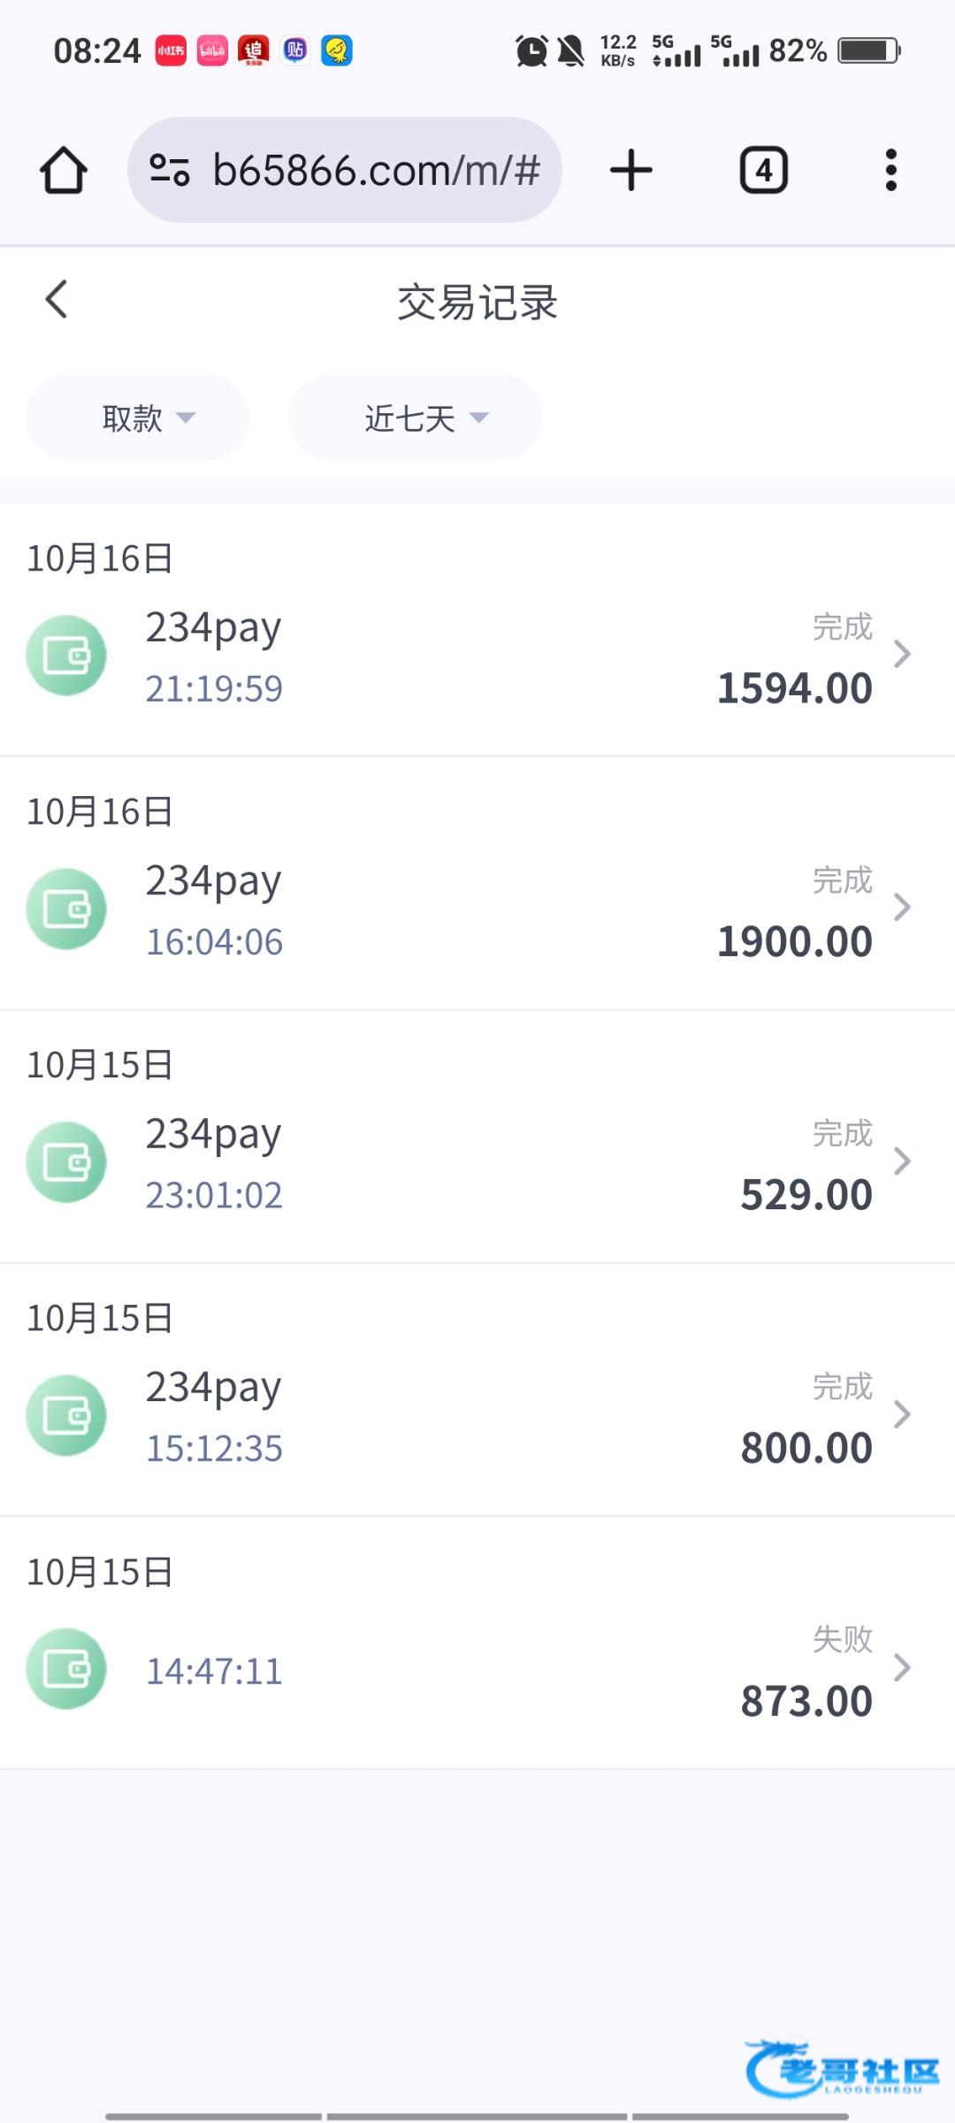This screenshot has width=955, height=2123.
Task: Open the browser three-dot menu
Action: (x=890, y=170)
